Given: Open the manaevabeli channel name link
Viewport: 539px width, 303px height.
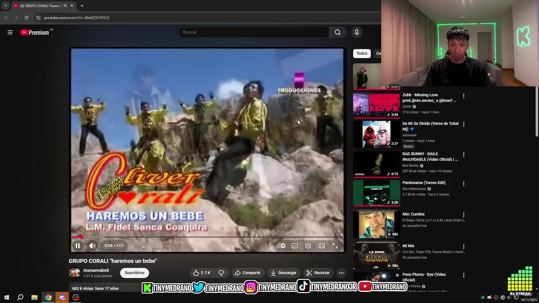Looking at the screenshot, I should point(96,270).
